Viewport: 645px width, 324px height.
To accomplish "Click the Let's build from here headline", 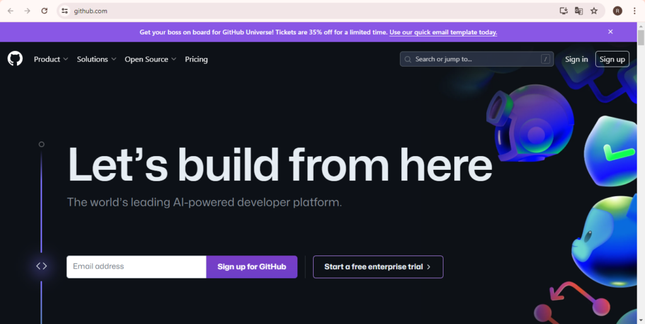I will tap(280, 164).
